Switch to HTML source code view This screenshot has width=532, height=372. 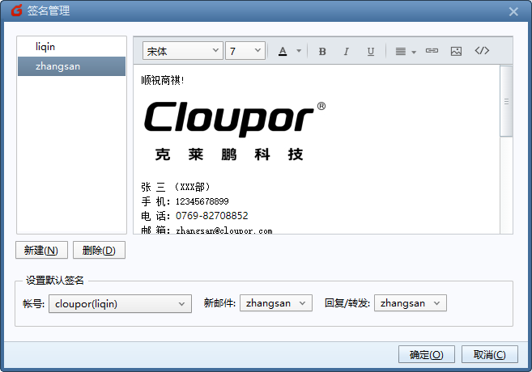click(482, 50)
